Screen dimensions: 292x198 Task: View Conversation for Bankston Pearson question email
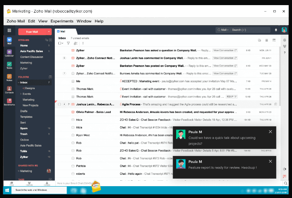225,50
